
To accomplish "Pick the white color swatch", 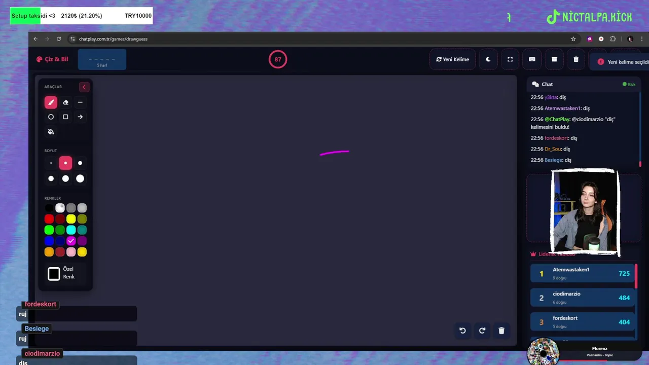I will [x=60, y=208].
